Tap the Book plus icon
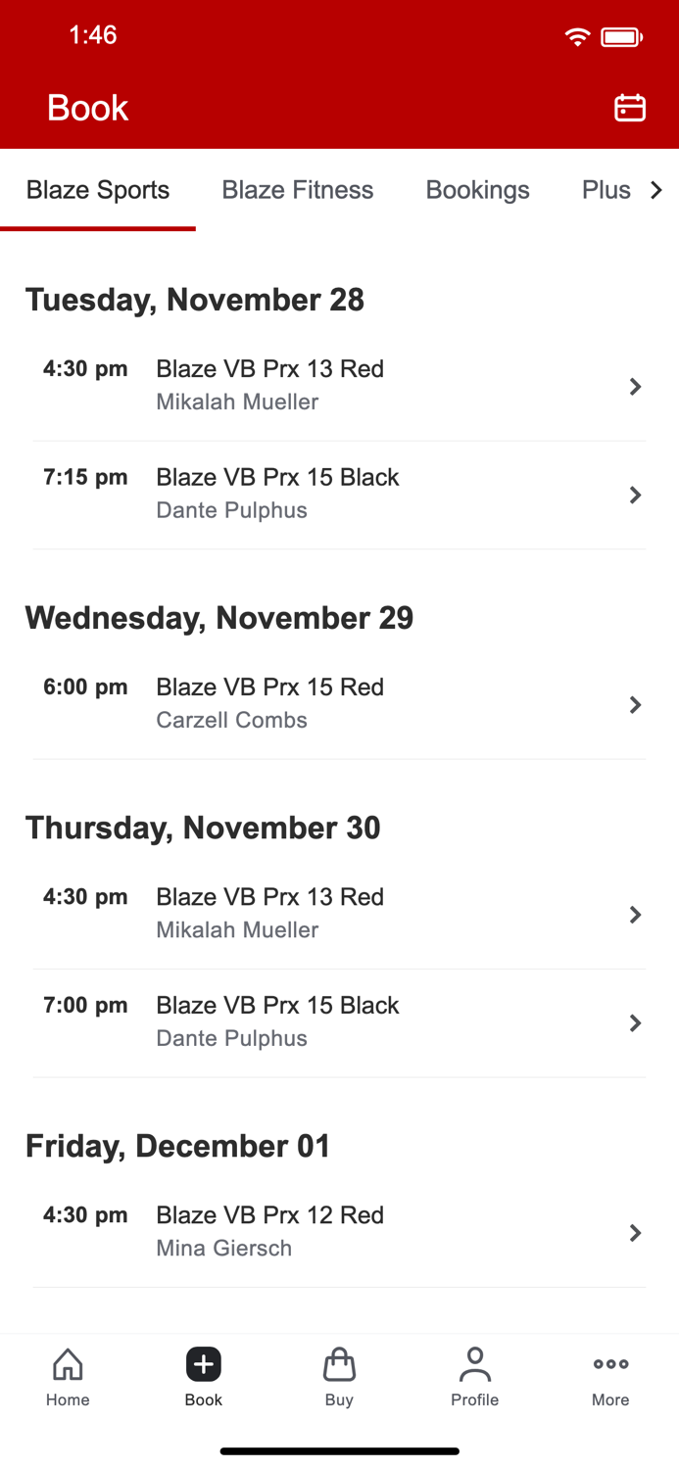Viewport: 679px width, 1469px height. [x=204, y=1364]
